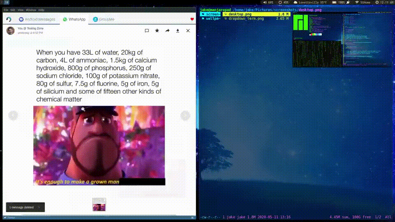Click the reply in chat icon
The width and height of the screenshot is (395, 222).
point(147,31)
